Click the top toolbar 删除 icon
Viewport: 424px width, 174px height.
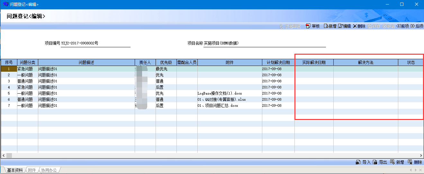(x=359, y=26)
